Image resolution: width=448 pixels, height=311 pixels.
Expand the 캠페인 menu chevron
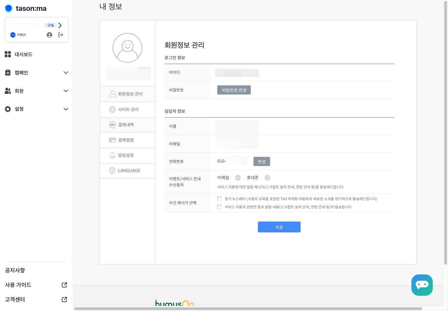pyautogui.click(x=66, y=72)
